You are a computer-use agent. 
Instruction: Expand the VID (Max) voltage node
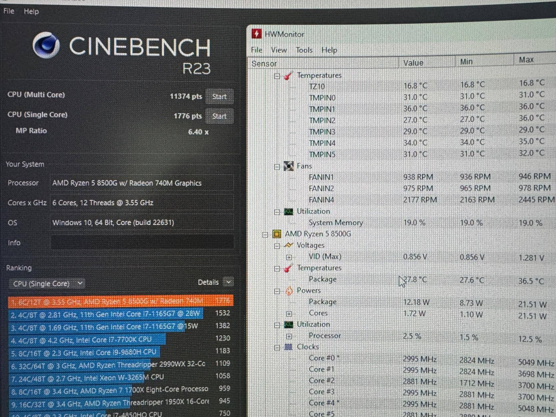[289, 257]
